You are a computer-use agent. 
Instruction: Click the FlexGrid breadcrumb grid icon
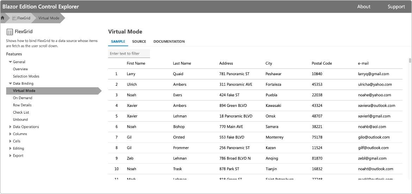(14, 18)
